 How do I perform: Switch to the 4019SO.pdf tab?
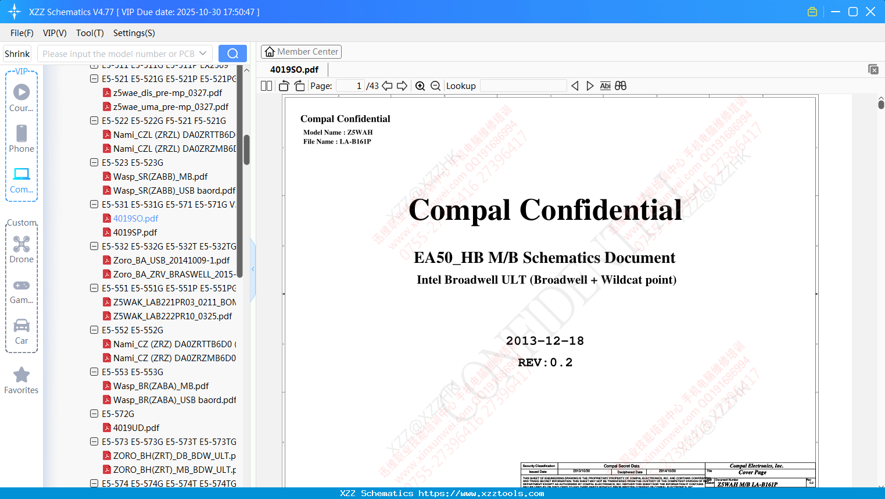coord(295,70)
